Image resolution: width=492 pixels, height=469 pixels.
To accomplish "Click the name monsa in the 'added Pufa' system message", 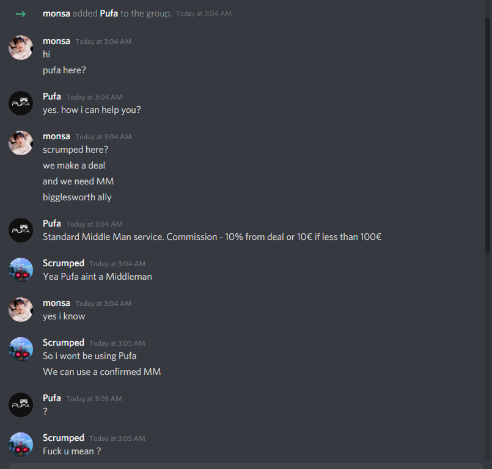I will [x=56, y=13].
